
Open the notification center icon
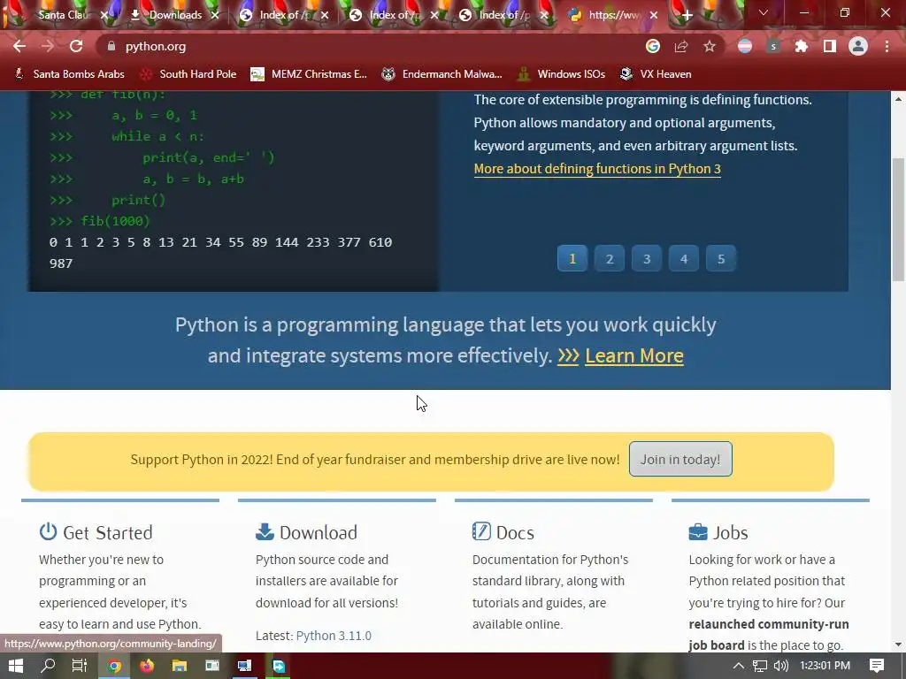pos(877,666)
